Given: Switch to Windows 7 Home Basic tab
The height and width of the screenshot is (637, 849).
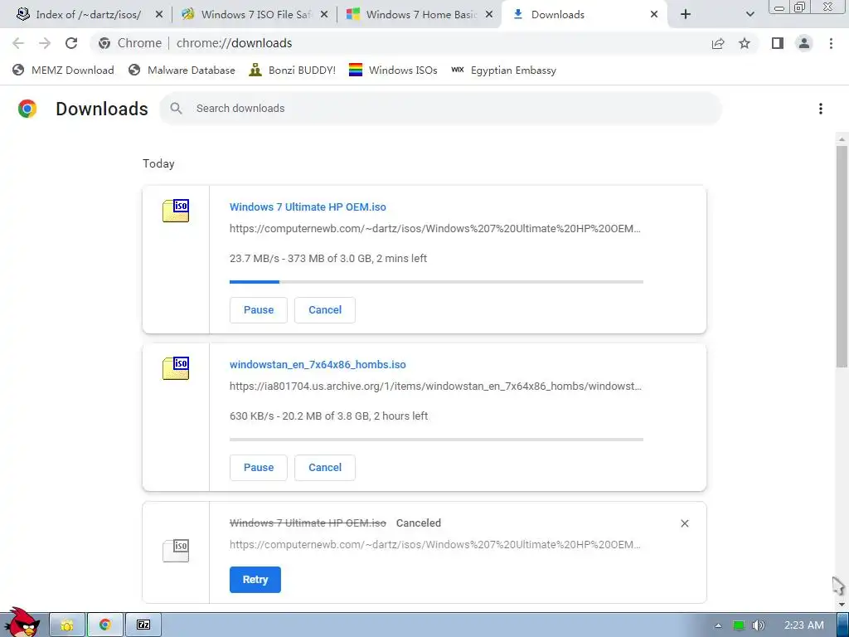Looking at the screenshot, I should tap(420, 15).
